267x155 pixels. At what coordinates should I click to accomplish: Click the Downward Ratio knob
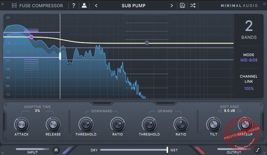(118, 124)
